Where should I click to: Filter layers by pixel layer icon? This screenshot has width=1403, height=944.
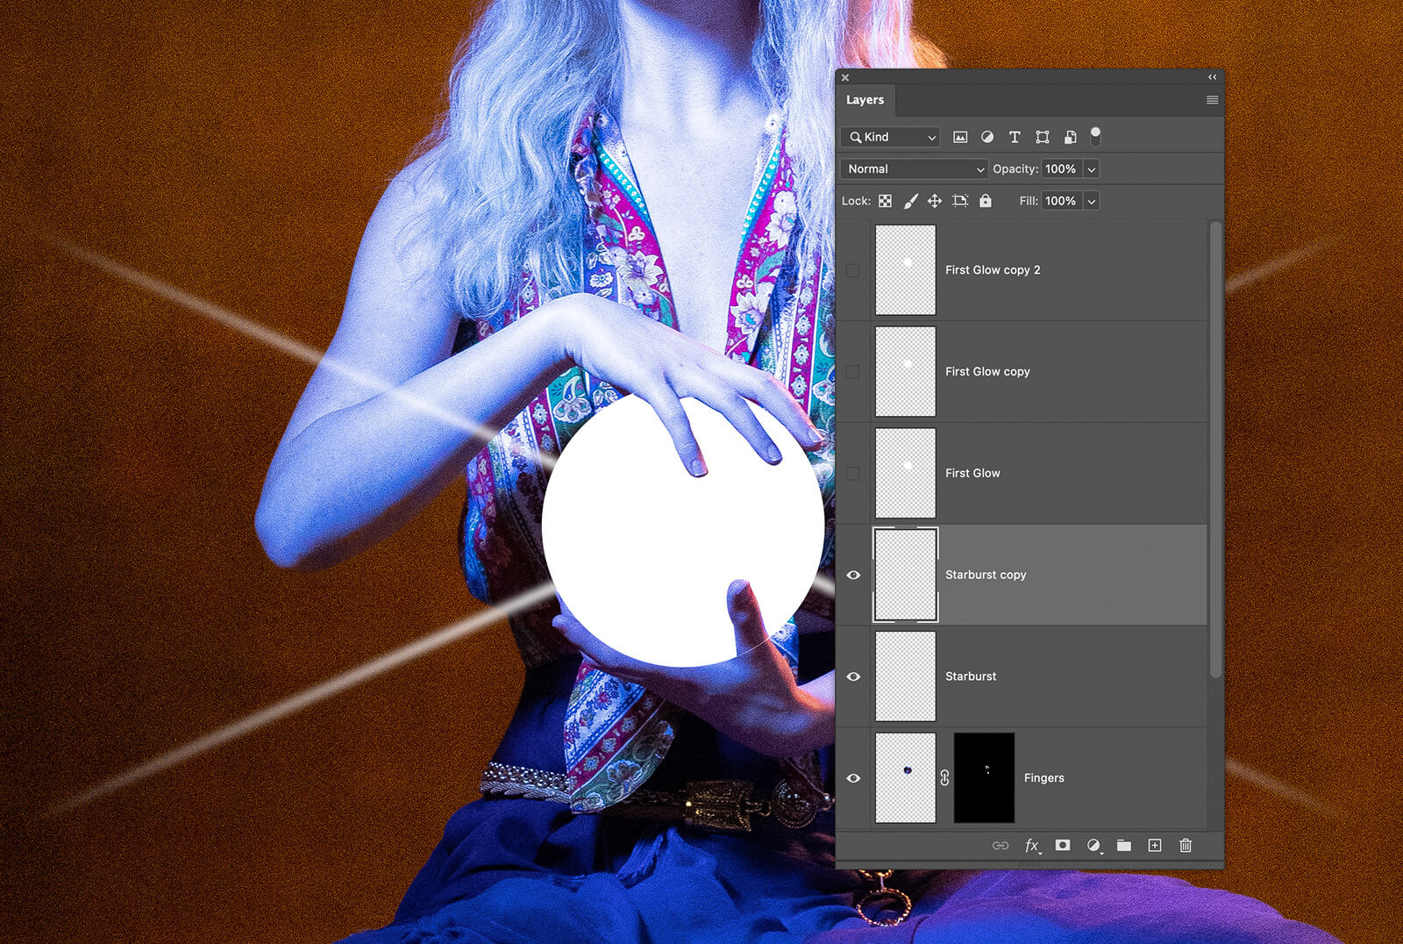pos(960,137)
